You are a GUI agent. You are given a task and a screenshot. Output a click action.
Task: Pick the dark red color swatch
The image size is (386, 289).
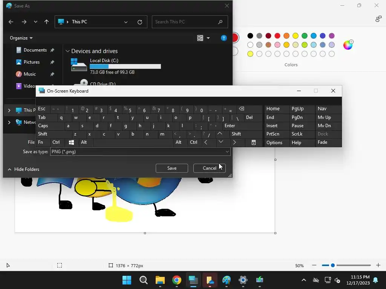pos(268,36)
